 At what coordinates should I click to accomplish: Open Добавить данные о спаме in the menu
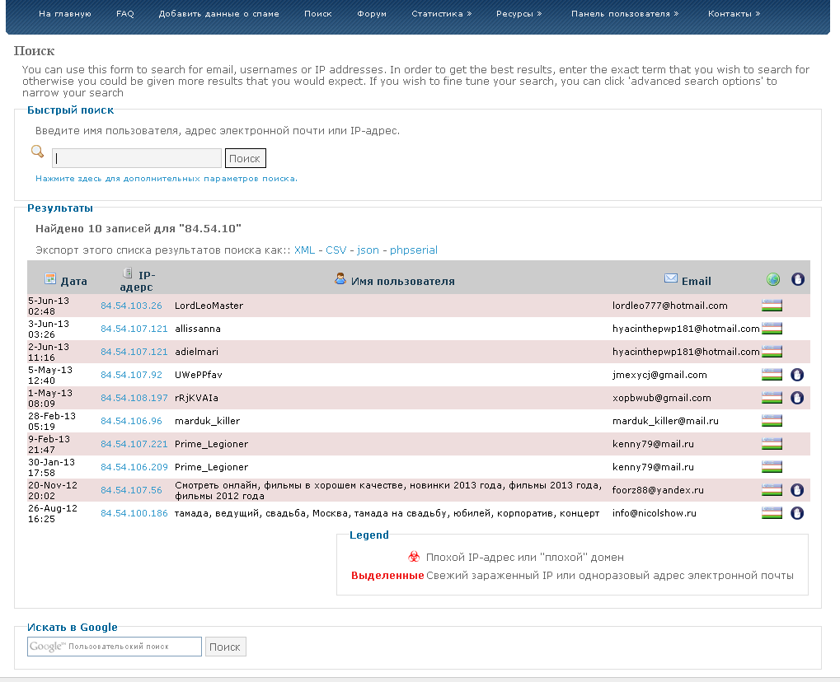click(x=218, y=14)
